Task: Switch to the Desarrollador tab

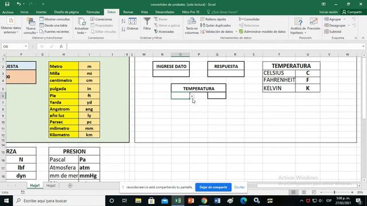Action: [165, 12]
